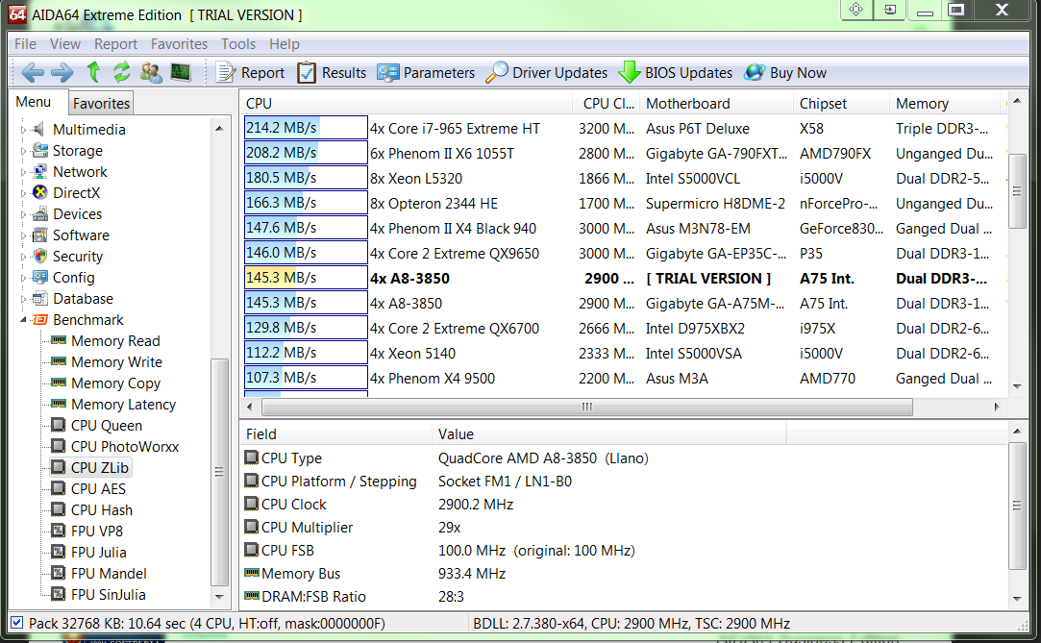1041x643 pixels.
Task: Refresh with the green circular arrows icon
Action: [x=121, y=72]
